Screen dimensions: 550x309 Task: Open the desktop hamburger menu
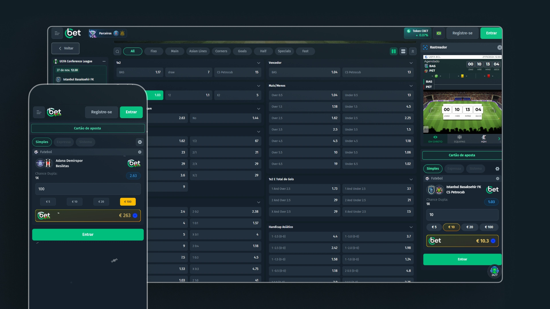coord(57,33)
